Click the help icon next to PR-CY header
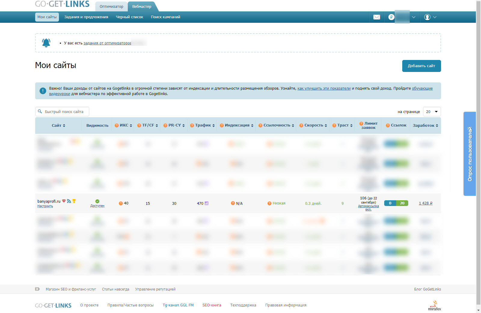Image resolution: width=481 pixels, height=313 pixels. (165, 125)
